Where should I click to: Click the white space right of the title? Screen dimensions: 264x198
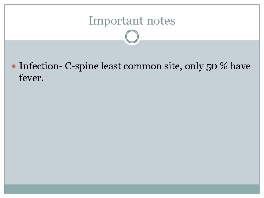tap(220, 21)
